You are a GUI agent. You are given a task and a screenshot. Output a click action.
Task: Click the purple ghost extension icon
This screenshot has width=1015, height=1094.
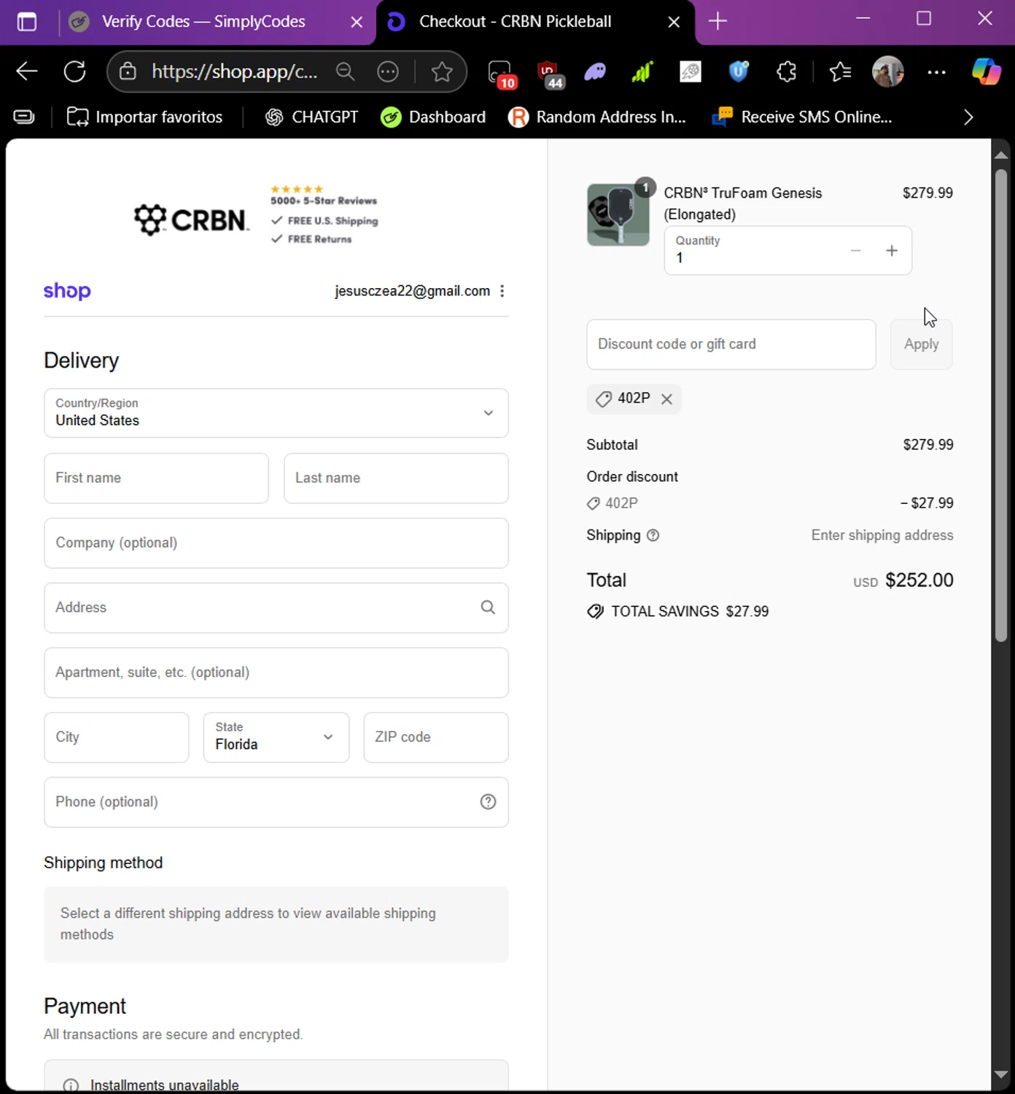tap(595, 71)
